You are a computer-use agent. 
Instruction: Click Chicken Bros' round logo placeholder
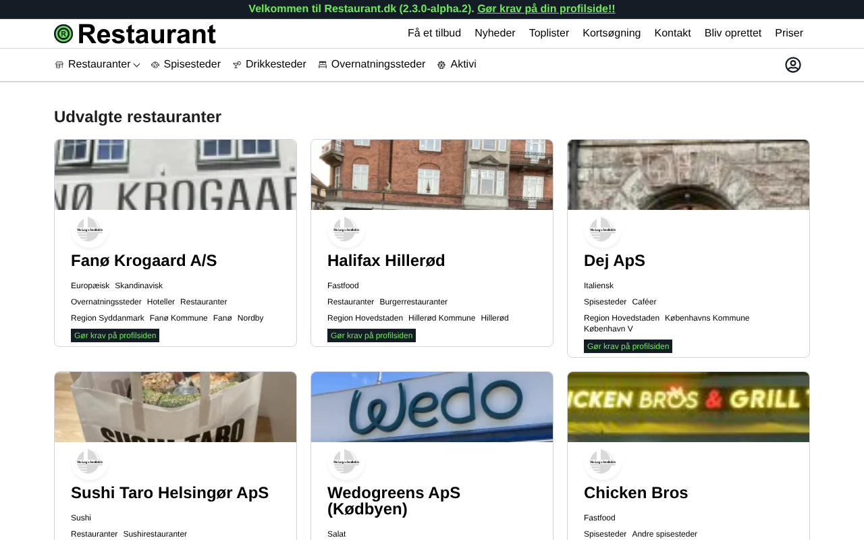[603, 462]
